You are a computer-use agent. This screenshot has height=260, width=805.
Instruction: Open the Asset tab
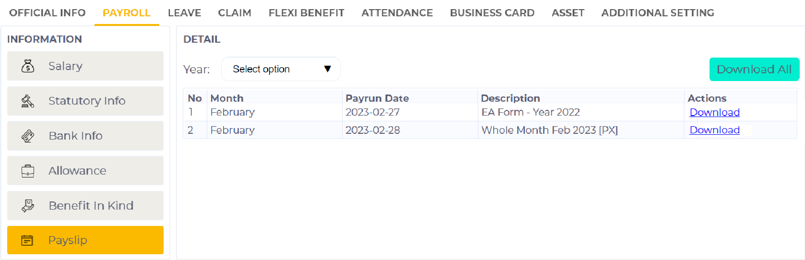pyautogui.click(x=568, y=13)
